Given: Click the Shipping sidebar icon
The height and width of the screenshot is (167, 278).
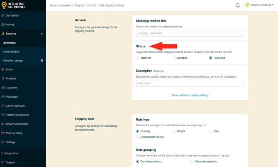Looking at the screenshot, I should [3, 34].
